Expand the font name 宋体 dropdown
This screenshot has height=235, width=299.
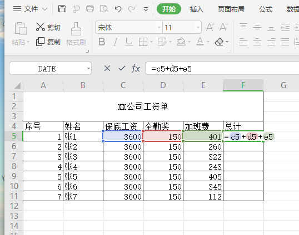[159, 28]
